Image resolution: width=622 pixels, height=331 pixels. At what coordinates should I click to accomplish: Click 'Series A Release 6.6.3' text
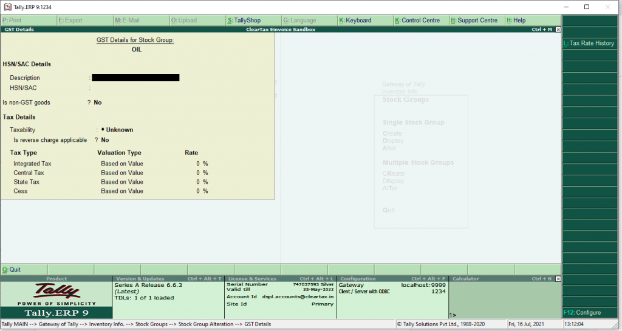(x=148, y=285)
